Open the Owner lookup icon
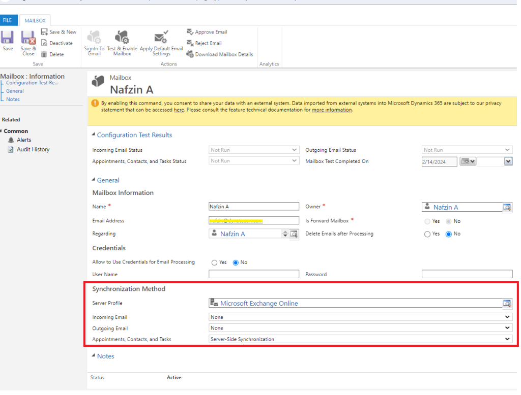Viewport: 521px width, 395px height. (x=507, y=207)
